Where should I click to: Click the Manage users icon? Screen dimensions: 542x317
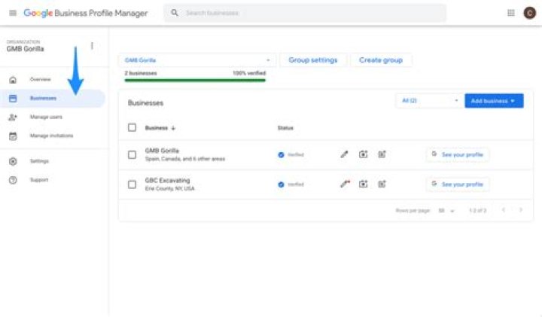pos(13,117)
